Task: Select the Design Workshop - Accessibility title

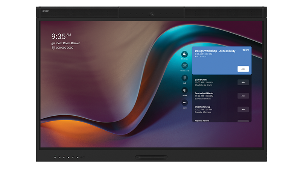Action: (215, 51)
